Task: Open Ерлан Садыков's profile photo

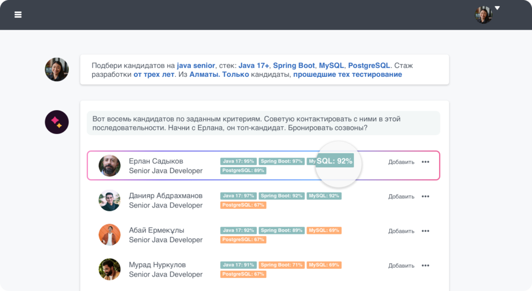Action: coord(110,166)
